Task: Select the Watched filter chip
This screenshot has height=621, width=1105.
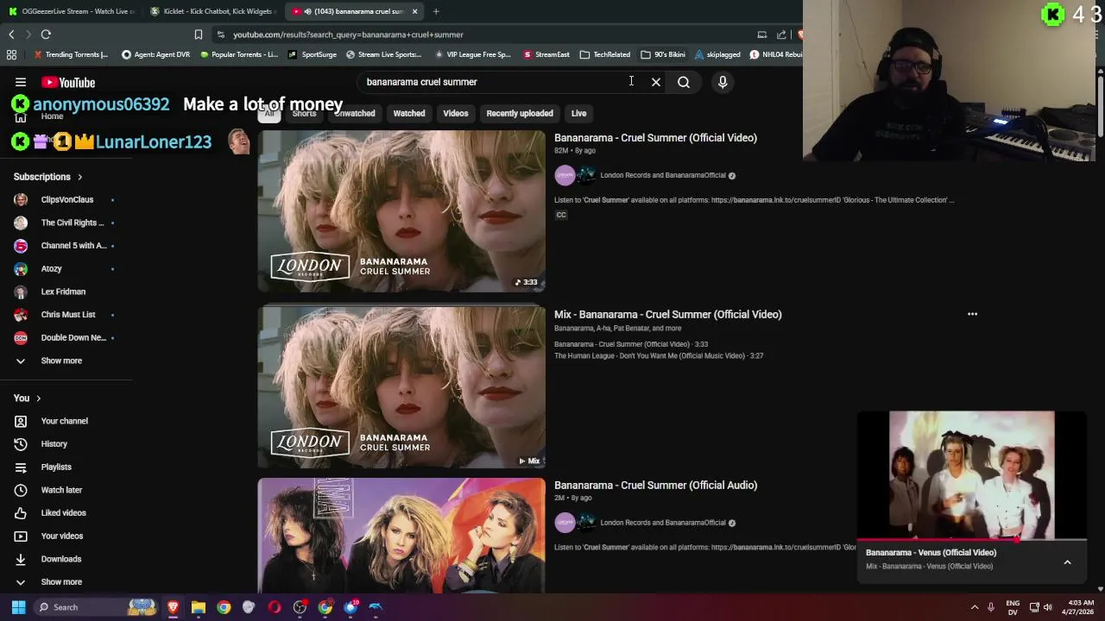Action: (x=409, y=113)
